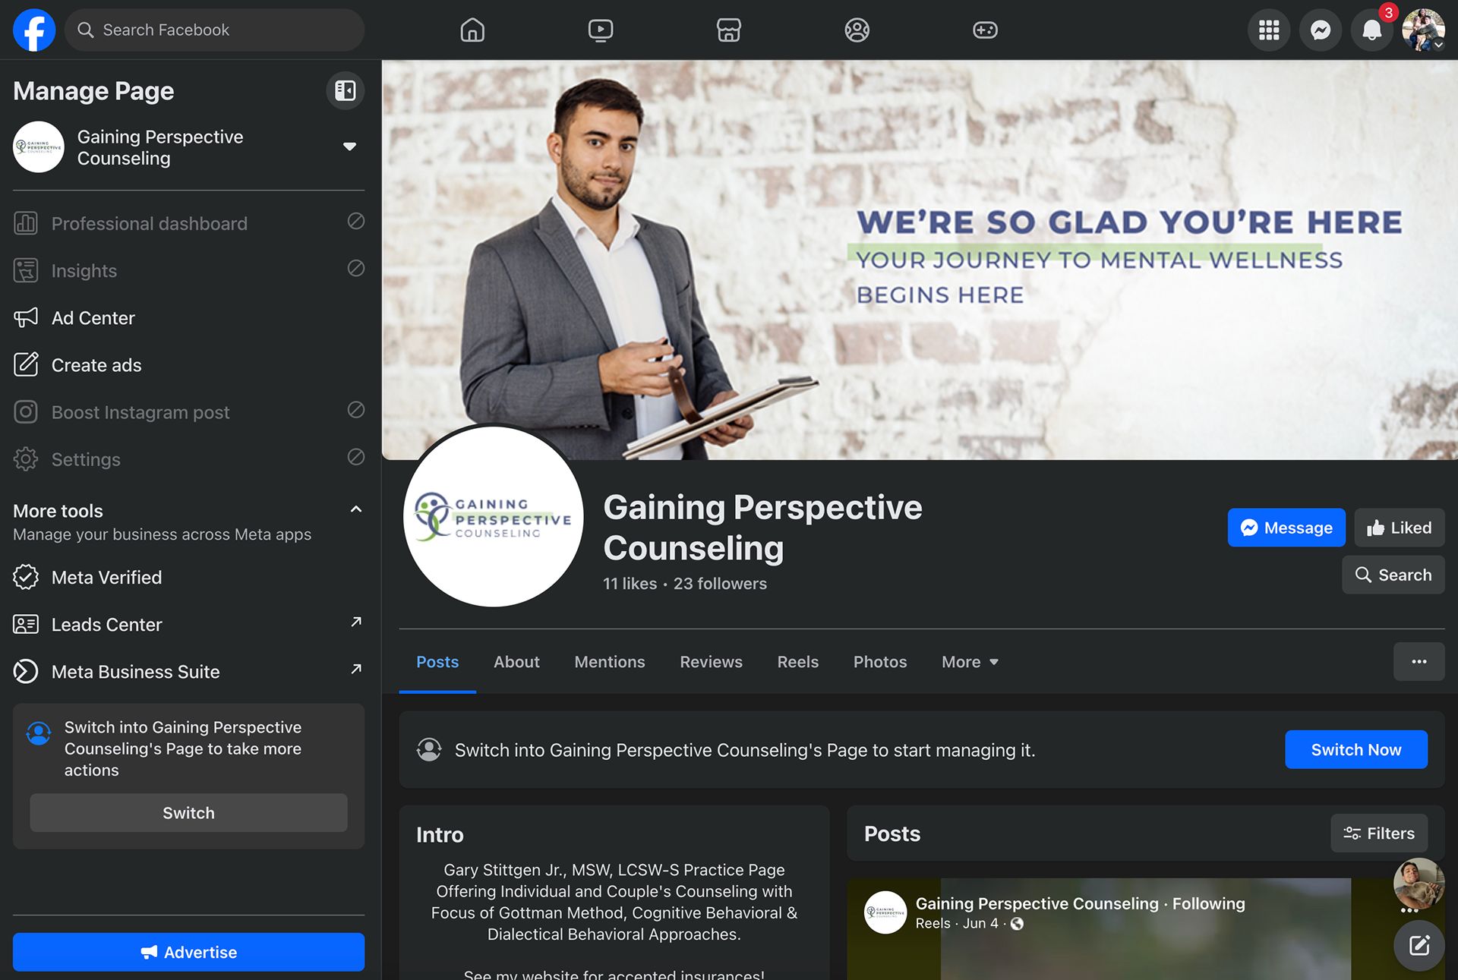Image resolution: width=1458 pixels, height=980 pixels.
Task: Switch to the Mentions tab
Action: coord(610,662)
